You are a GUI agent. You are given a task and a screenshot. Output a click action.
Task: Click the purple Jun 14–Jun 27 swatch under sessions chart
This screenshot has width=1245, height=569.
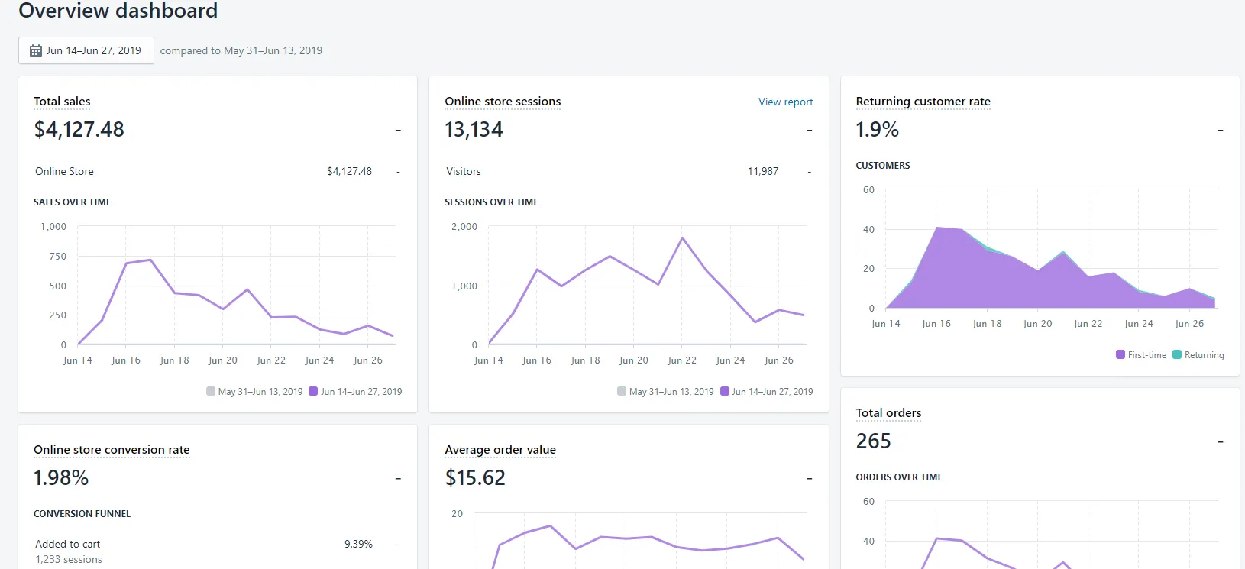click(725, 391)
